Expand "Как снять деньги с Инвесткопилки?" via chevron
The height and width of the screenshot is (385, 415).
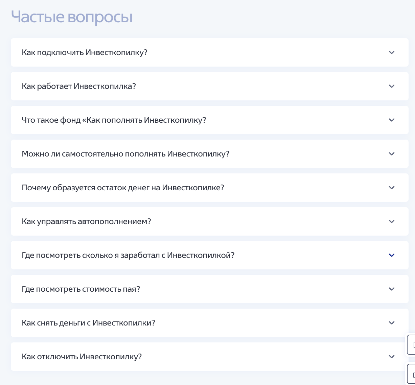pos(392,323)
